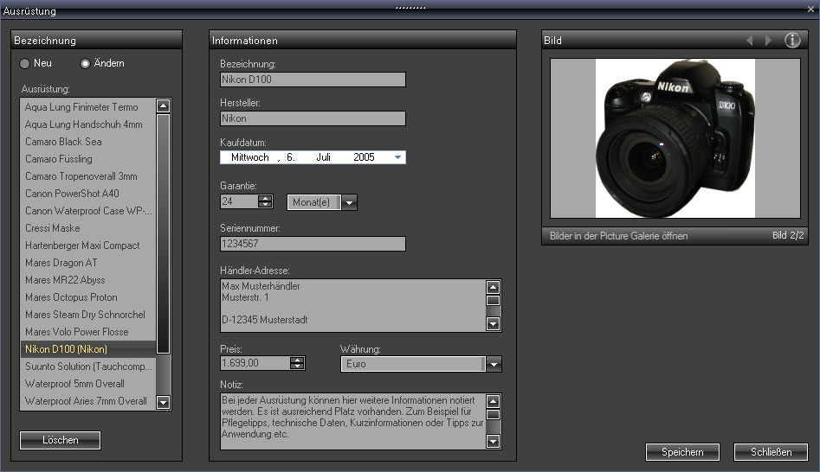
Task: Show previous image with left arrow
Action: click(x=749, y=41)
